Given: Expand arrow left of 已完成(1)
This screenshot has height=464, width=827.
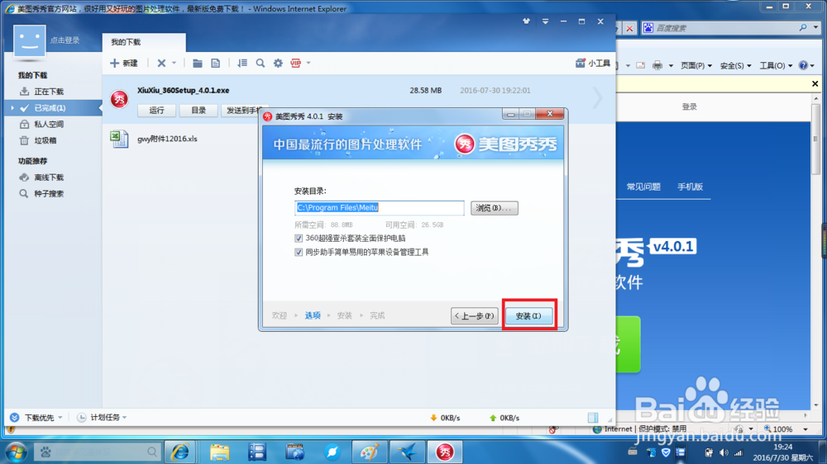Looking at the screenshot, I should click(12, 108).
